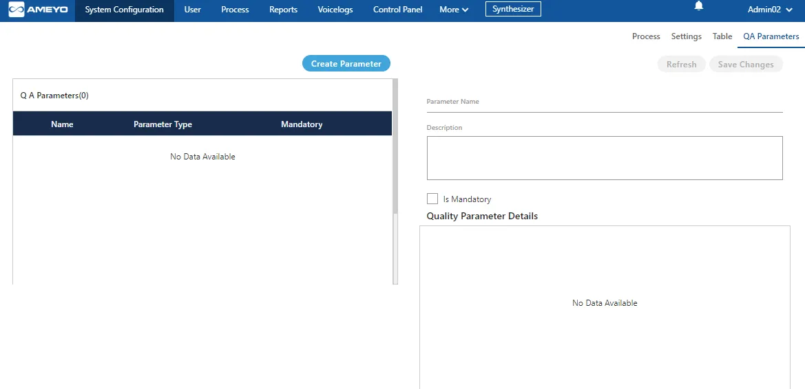805x389 pixels.
Task: Click the QA Parameters list scrollbar
Action: click(x=395, y=146)
